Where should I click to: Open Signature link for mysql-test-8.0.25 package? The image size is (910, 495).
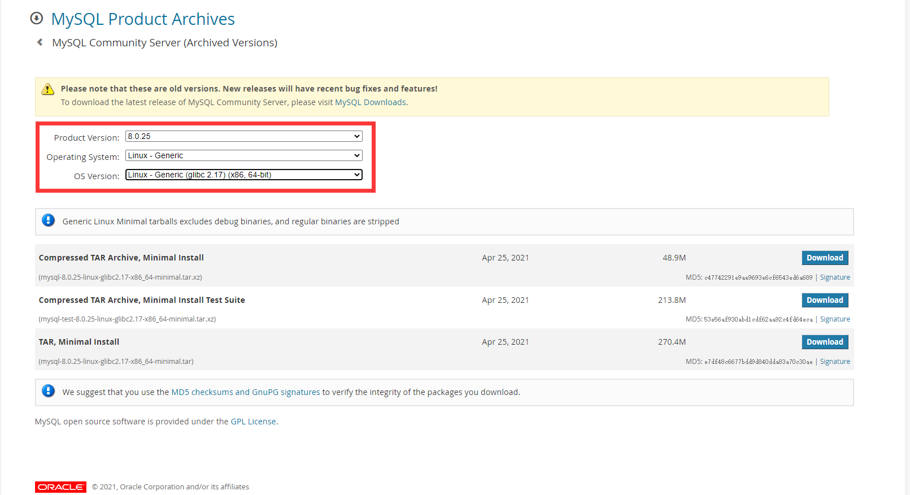835,319
